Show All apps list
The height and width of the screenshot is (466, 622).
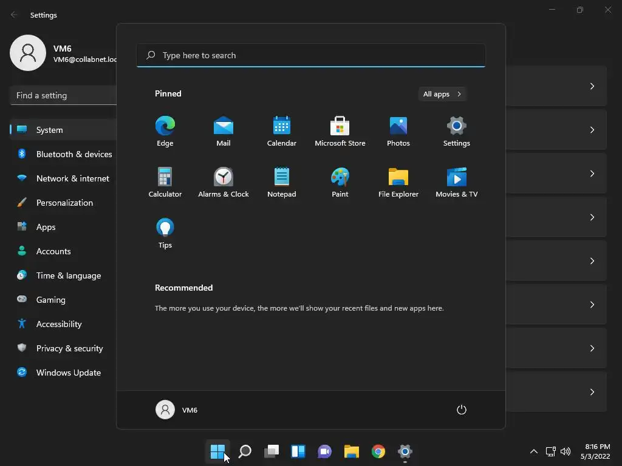pyautogui.click(x=442, y=94)
